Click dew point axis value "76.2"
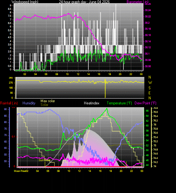 pos(155,120)
